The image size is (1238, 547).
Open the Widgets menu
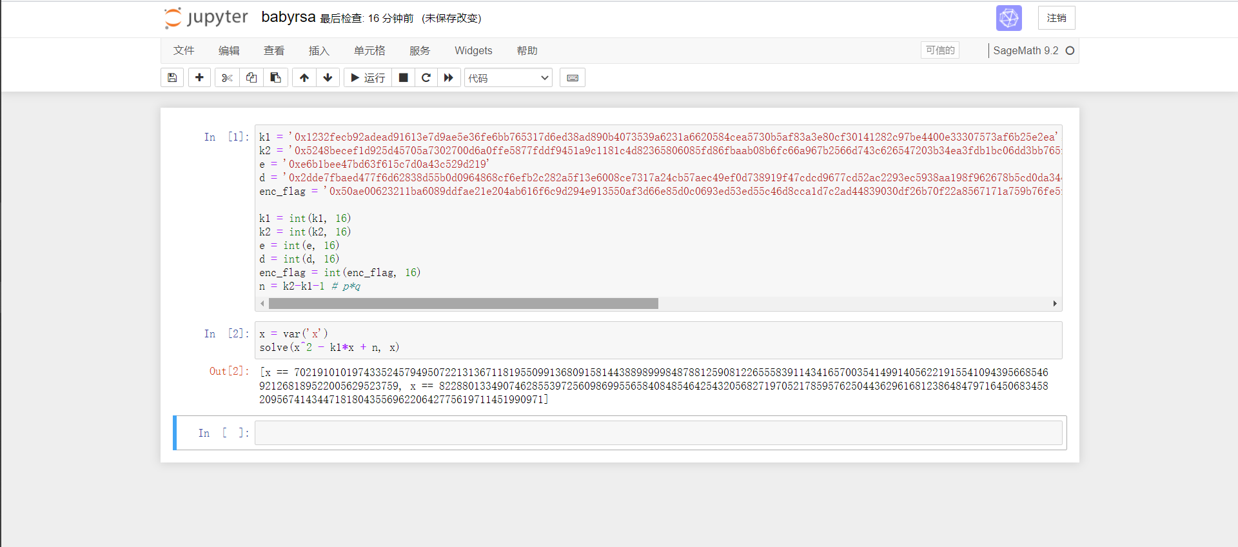(x=473, y=50)
